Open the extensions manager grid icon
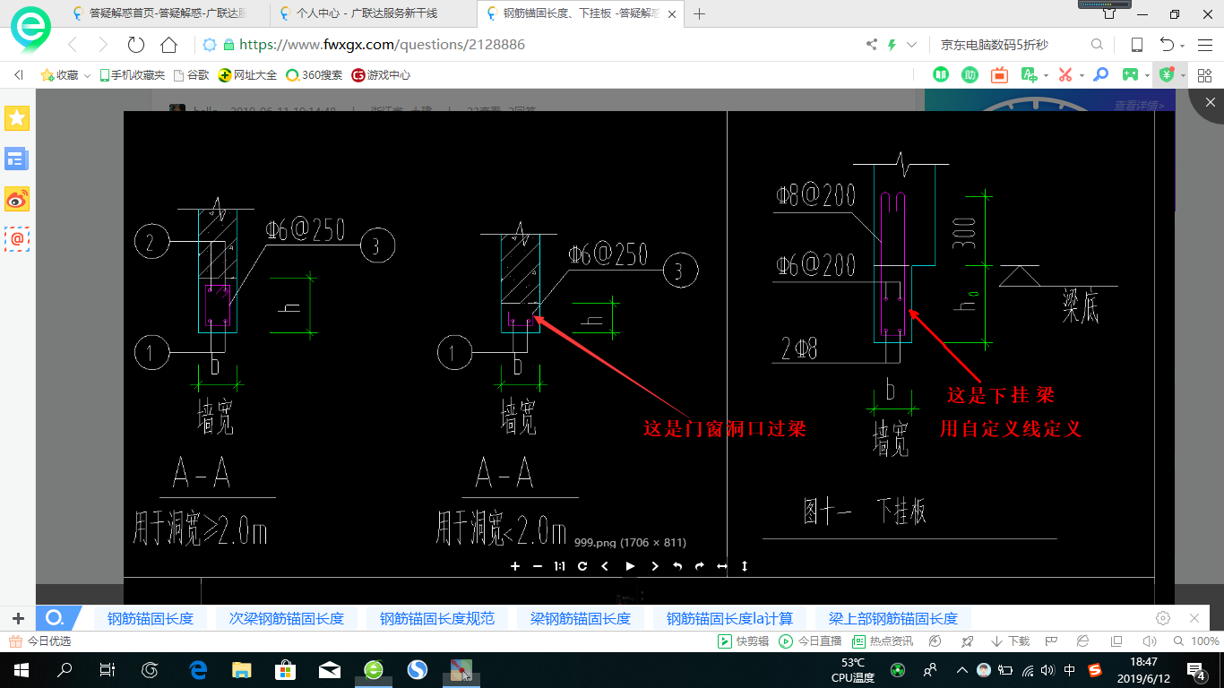Image resolution: width=1224 pixels, height=688 pixels. click(x=1206, y=75)
